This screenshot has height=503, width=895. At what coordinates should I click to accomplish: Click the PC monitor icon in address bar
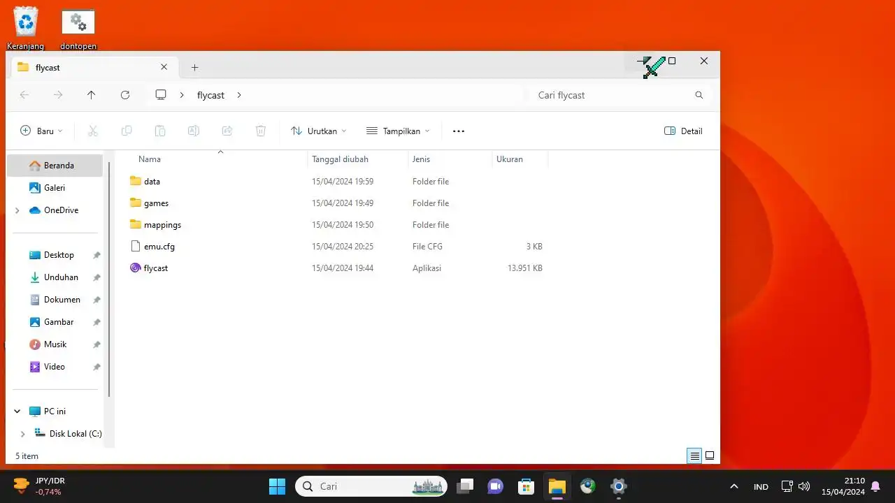(x=161, y=95)
